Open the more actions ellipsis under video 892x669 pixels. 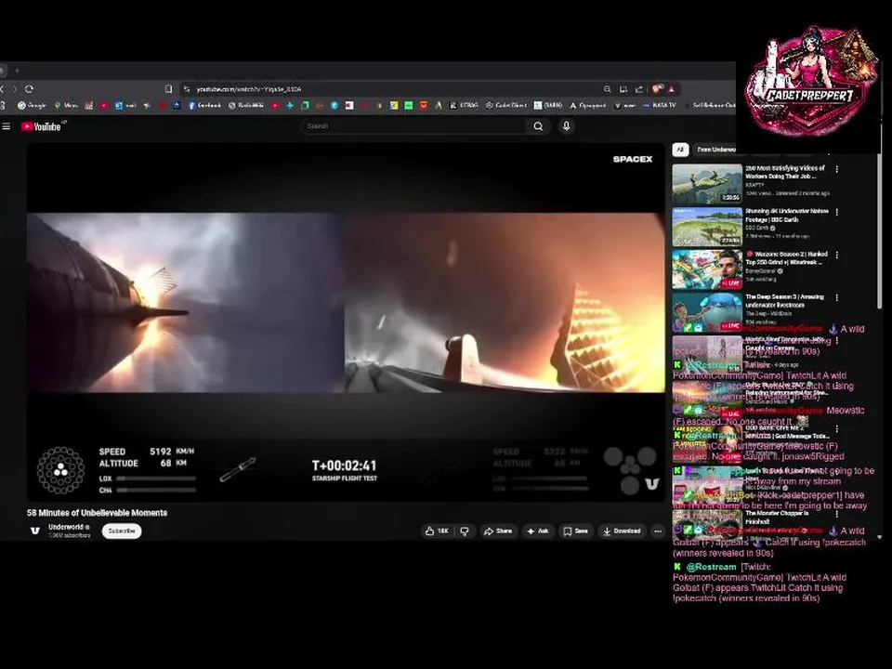pyautogui.click(x=658, y=531)
